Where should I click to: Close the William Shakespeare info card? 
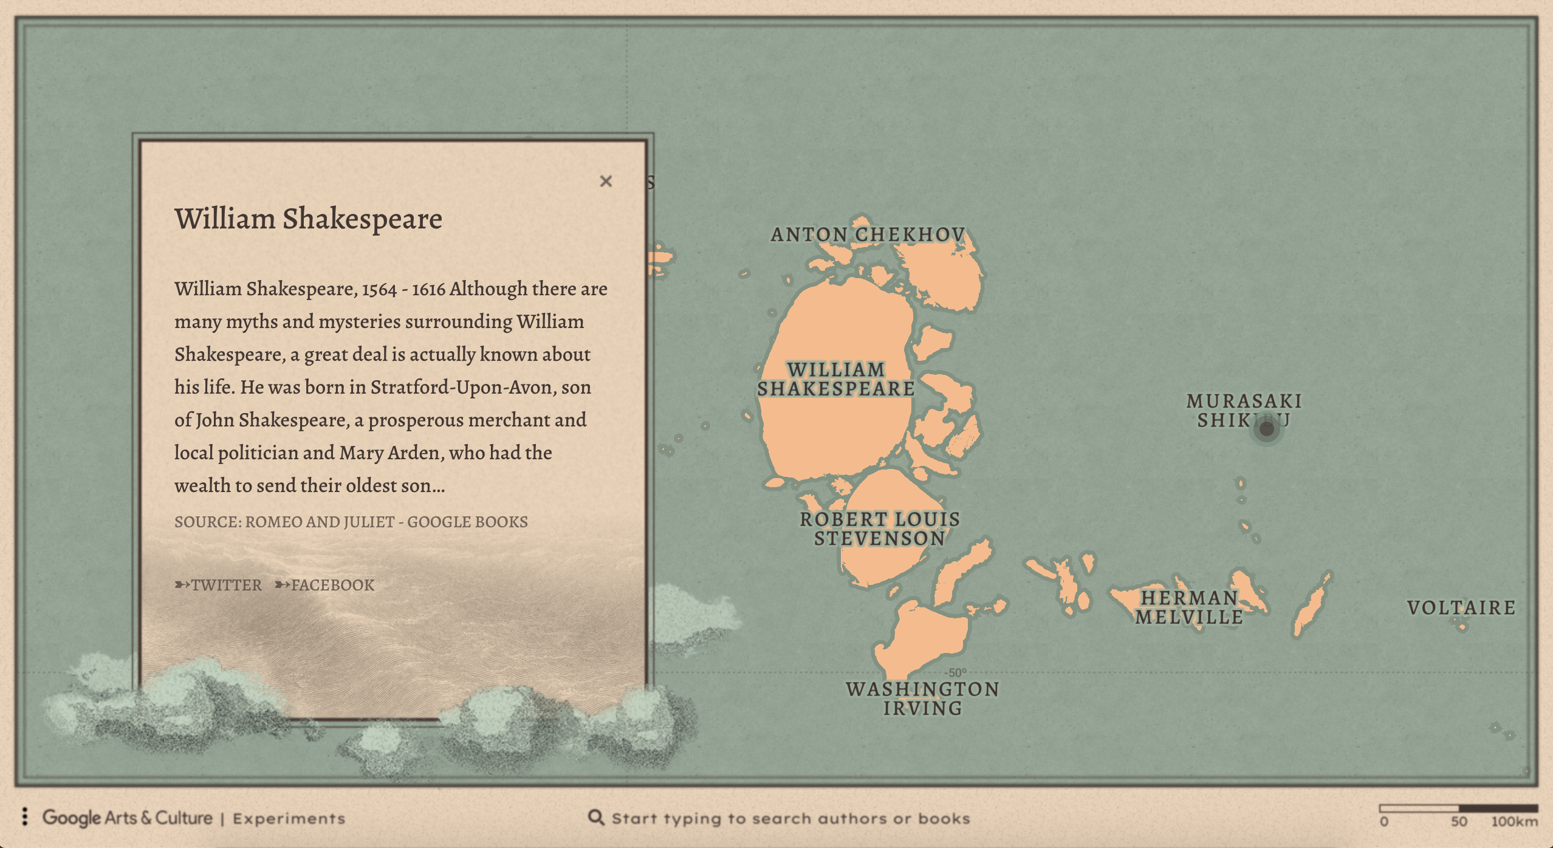[x=605, y=181]
